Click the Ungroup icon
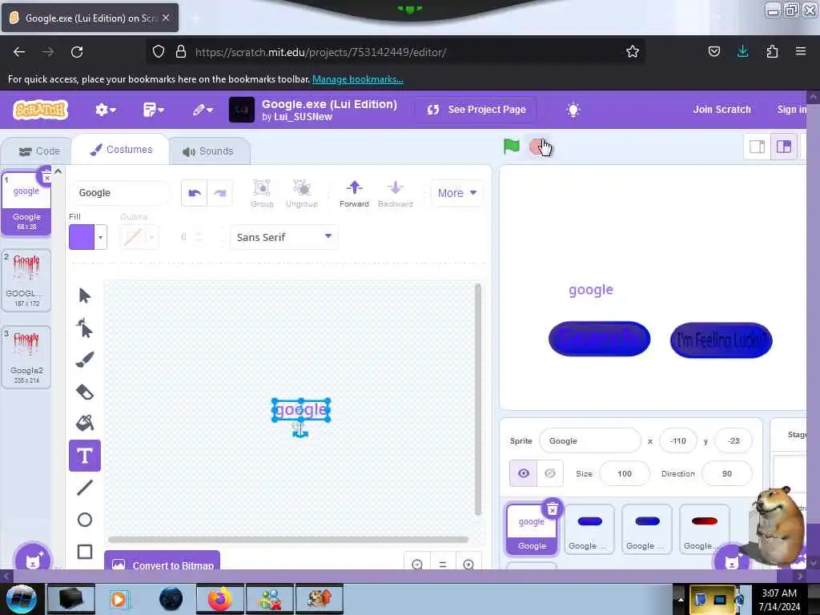This screenshot has height=615, width=820. (x=302, y=194)
